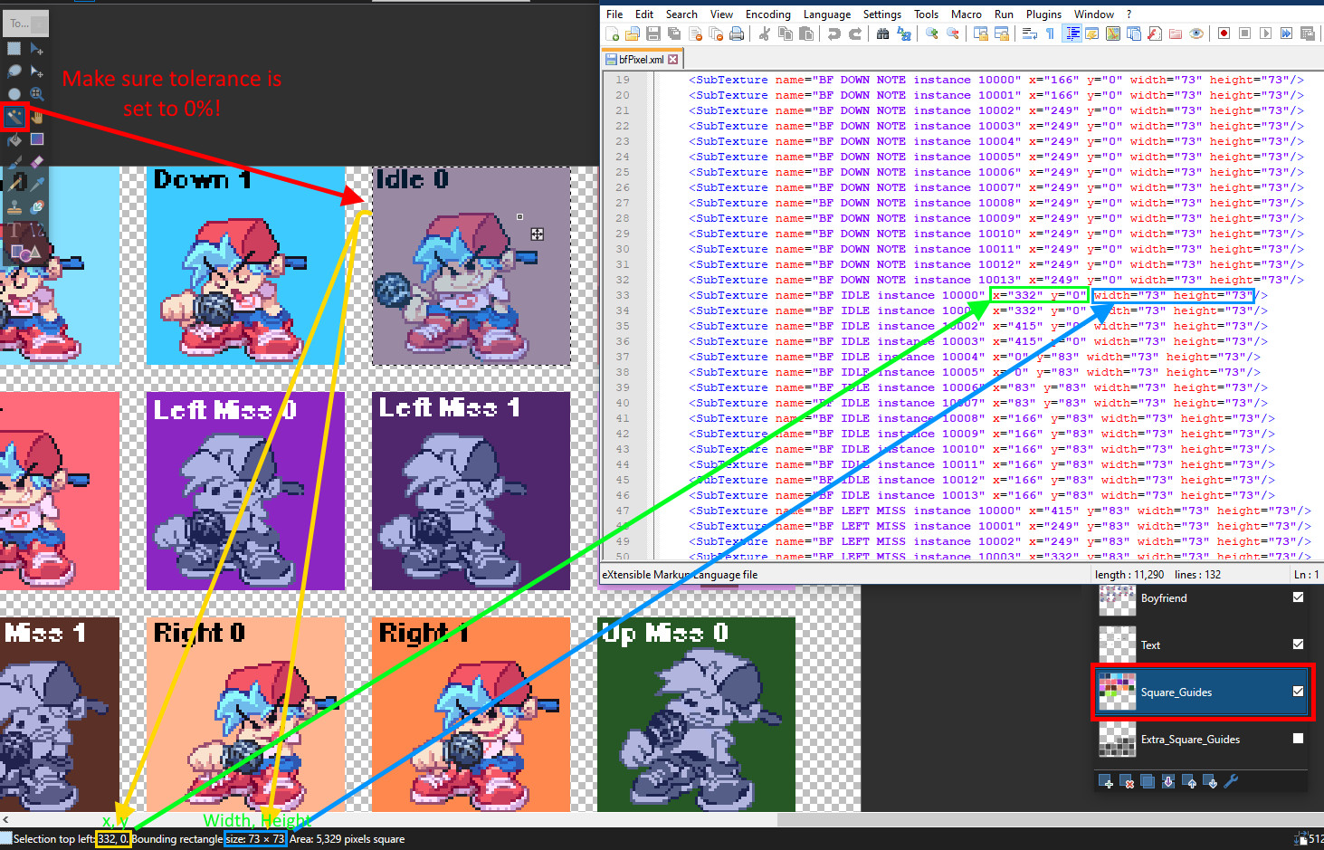Select the Pan hand tool
The image size is (1324, 850).
(37, 117)
